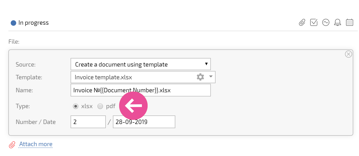Open the bell reminder icon
This screenshot has width=359, height=156.
[x=338, y=23]
